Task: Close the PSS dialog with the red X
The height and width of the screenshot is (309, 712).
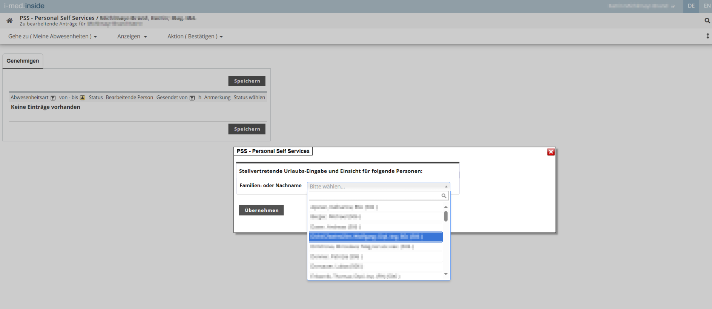Action: [x=551, y=152]
